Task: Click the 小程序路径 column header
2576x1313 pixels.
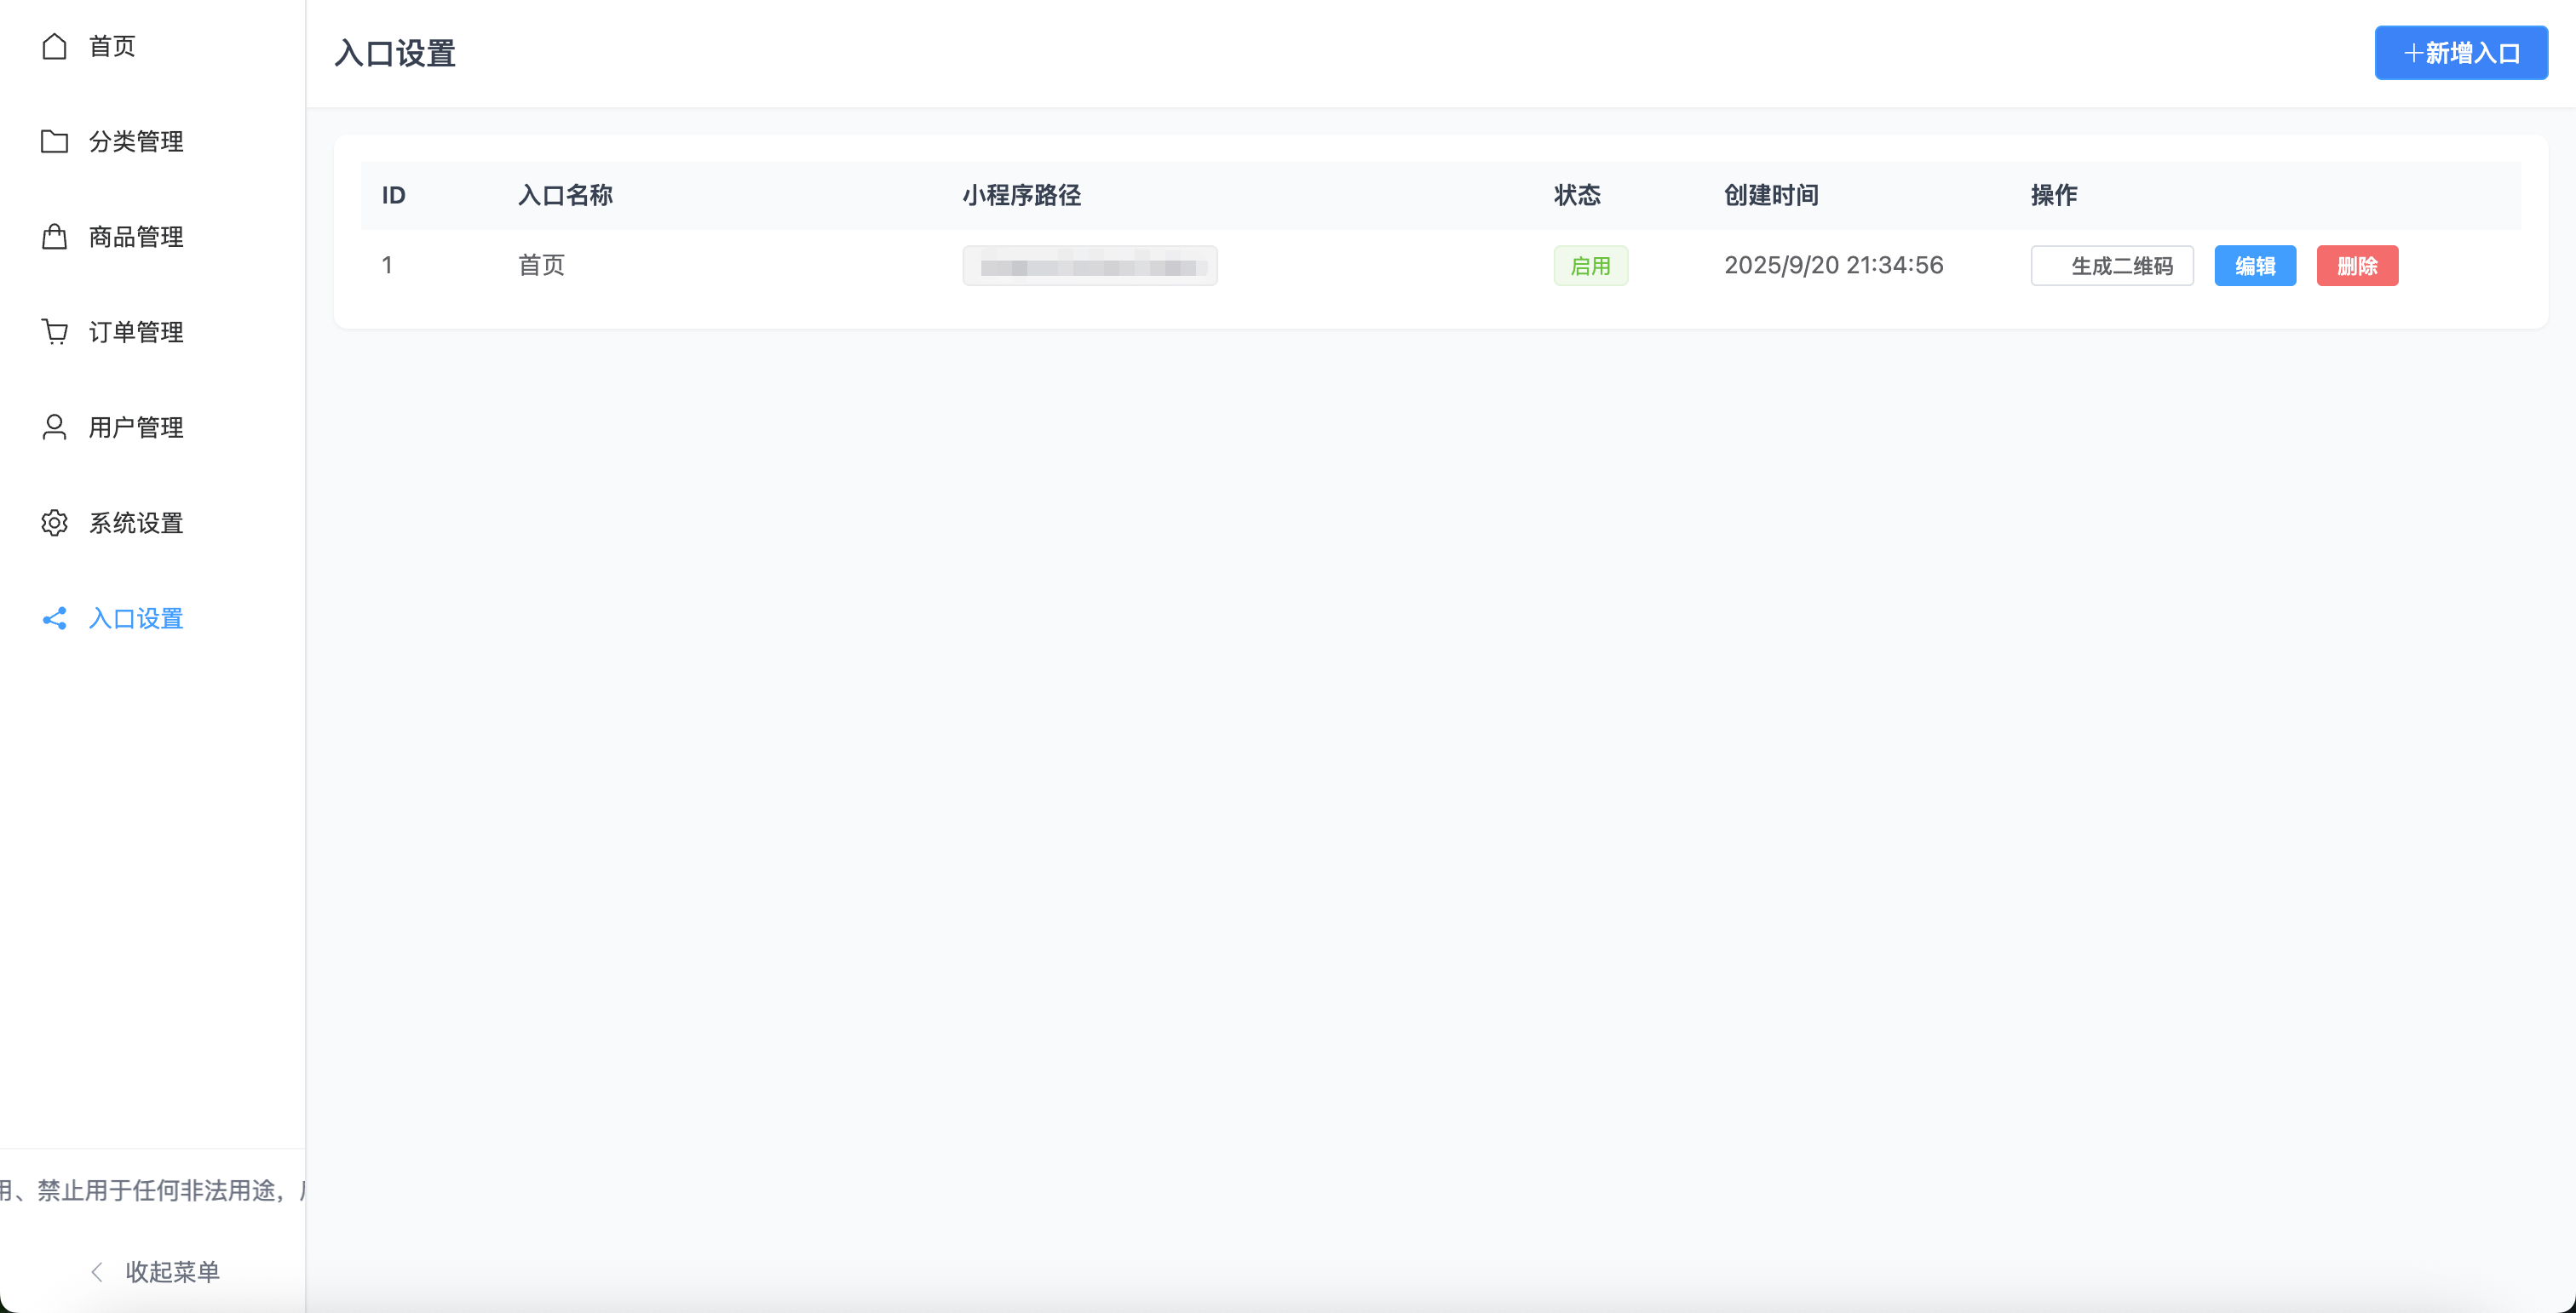Action: pos(1022,195)
